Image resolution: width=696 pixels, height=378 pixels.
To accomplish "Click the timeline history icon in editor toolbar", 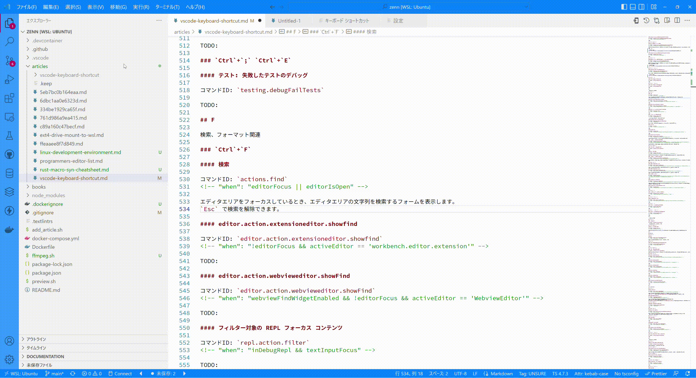I will (x=646, y=21).
